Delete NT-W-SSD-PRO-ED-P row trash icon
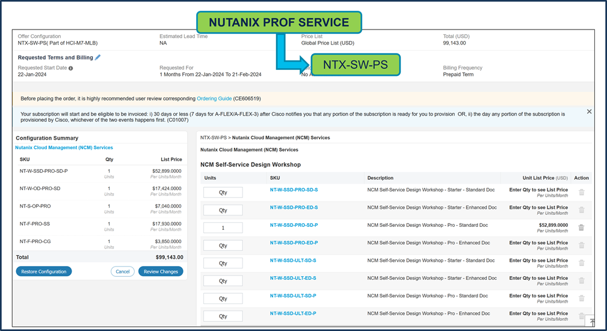Screen dimensions: 607x331 click(x=582, y=245)
